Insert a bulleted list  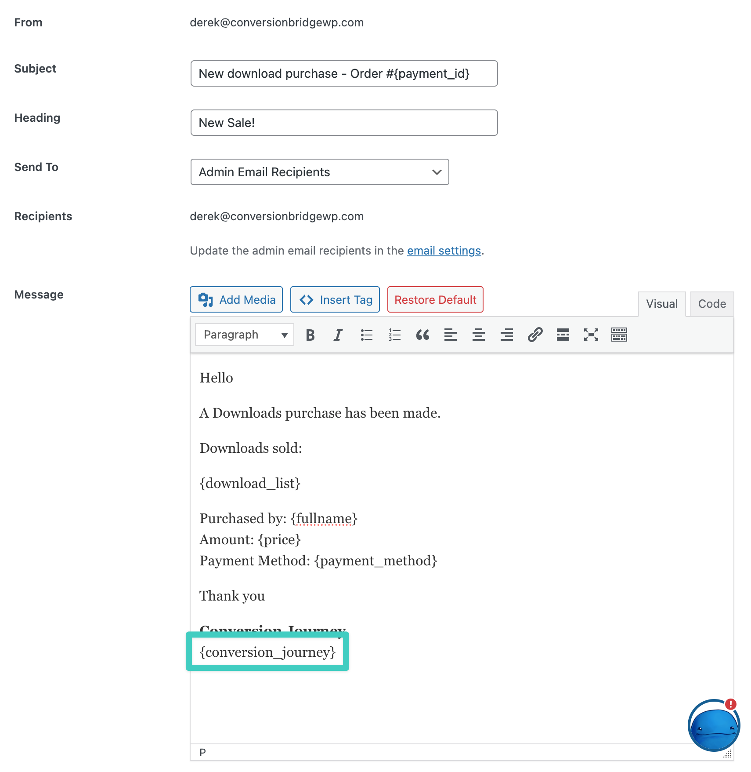coord(366,335)
